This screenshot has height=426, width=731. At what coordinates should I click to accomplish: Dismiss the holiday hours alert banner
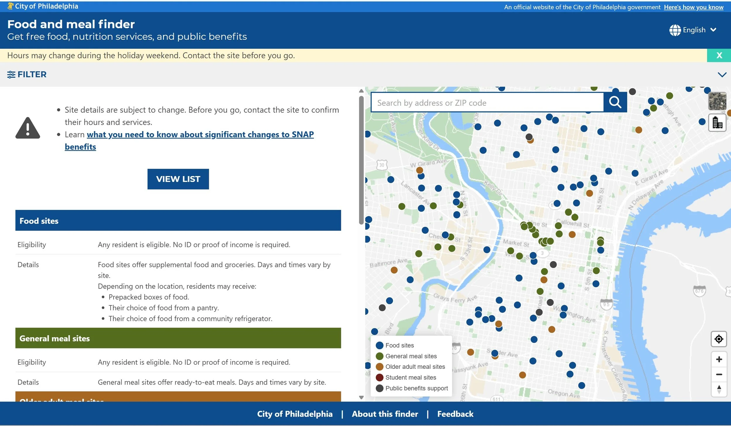[x=719, y=55]
